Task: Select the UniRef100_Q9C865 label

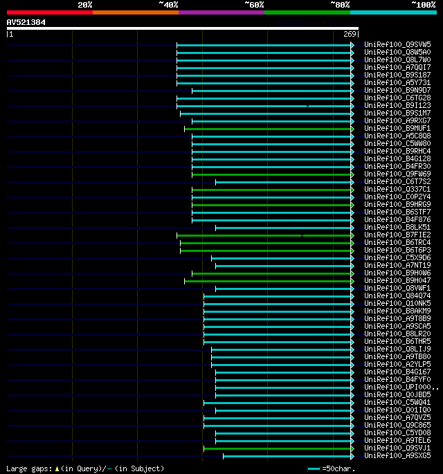Action: 397,425
